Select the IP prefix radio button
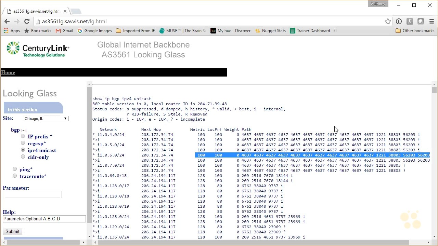The width and height of the screenshot is (438, 246). click(23, 136)
